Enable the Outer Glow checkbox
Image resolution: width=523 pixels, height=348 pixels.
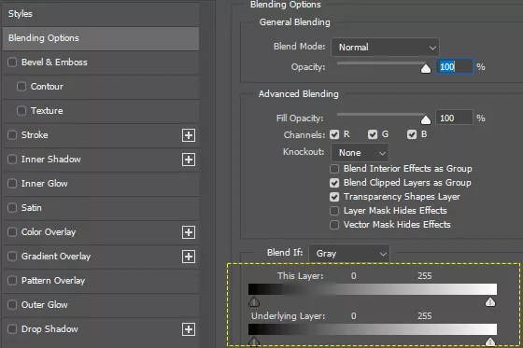(x=12, y=305)
